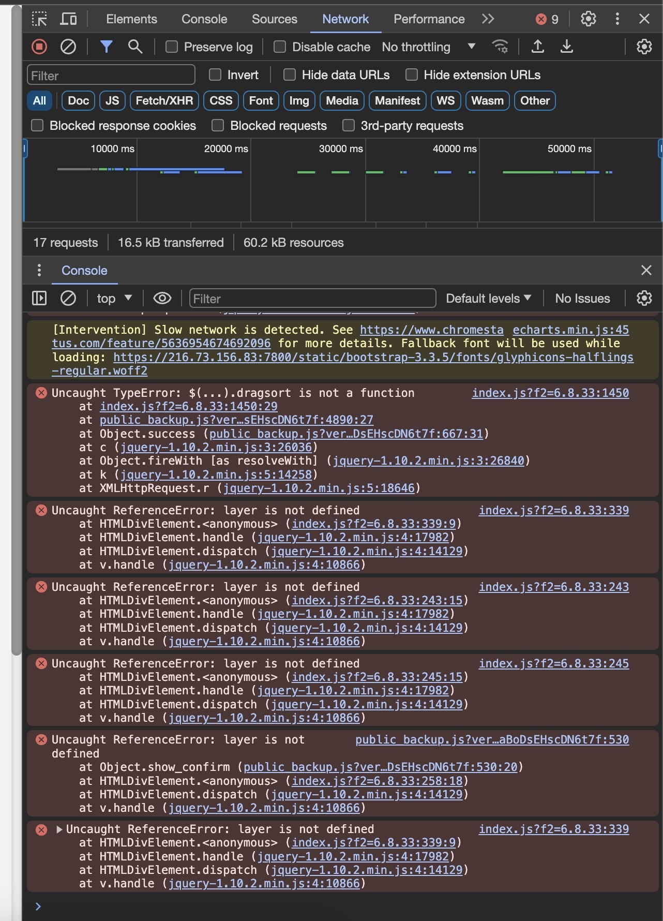Screen dimensions: 663x921
Task: Click the export HAR download icon
Action: (567, 47)
